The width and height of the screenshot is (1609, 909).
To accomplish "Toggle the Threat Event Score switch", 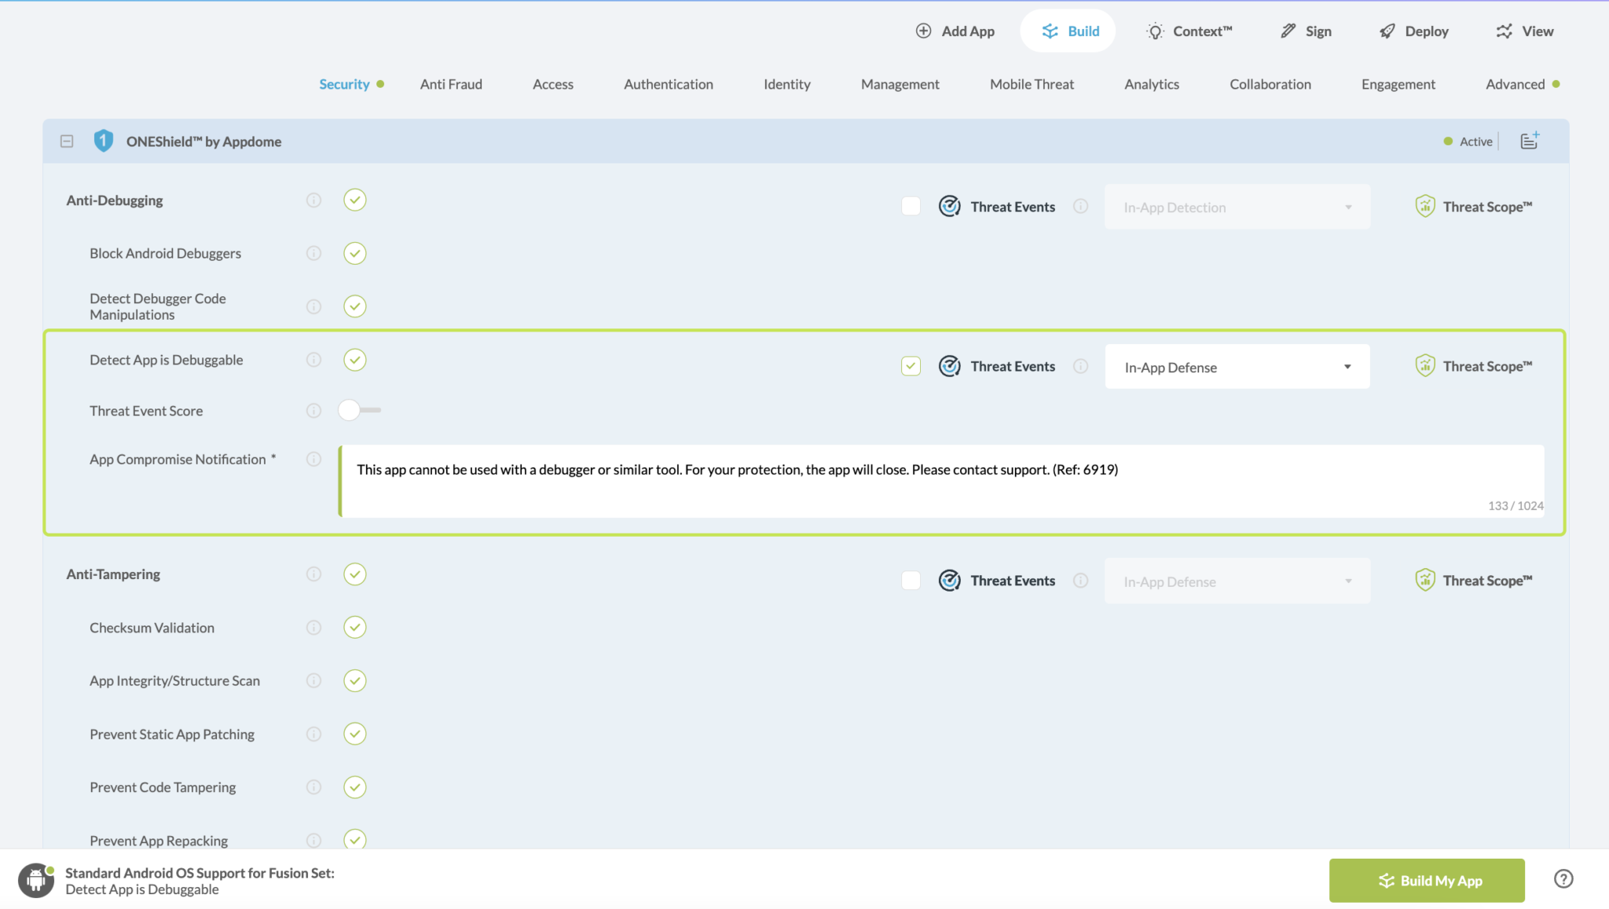I will (359, 410).
